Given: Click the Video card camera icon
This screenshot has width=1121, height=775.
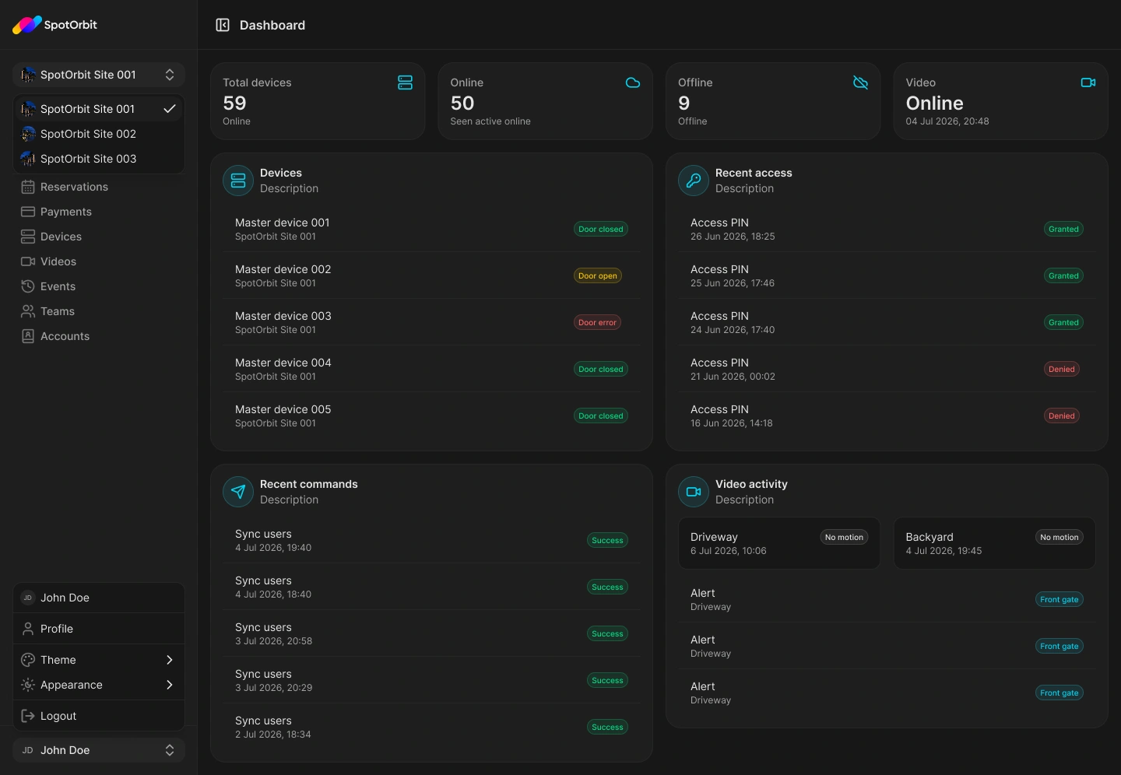Looking at the screenshot, I should coord(1088,82).
